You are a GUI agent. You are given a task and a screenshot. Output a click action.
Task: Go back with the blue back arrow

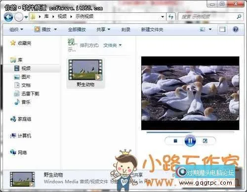point(8,17)
